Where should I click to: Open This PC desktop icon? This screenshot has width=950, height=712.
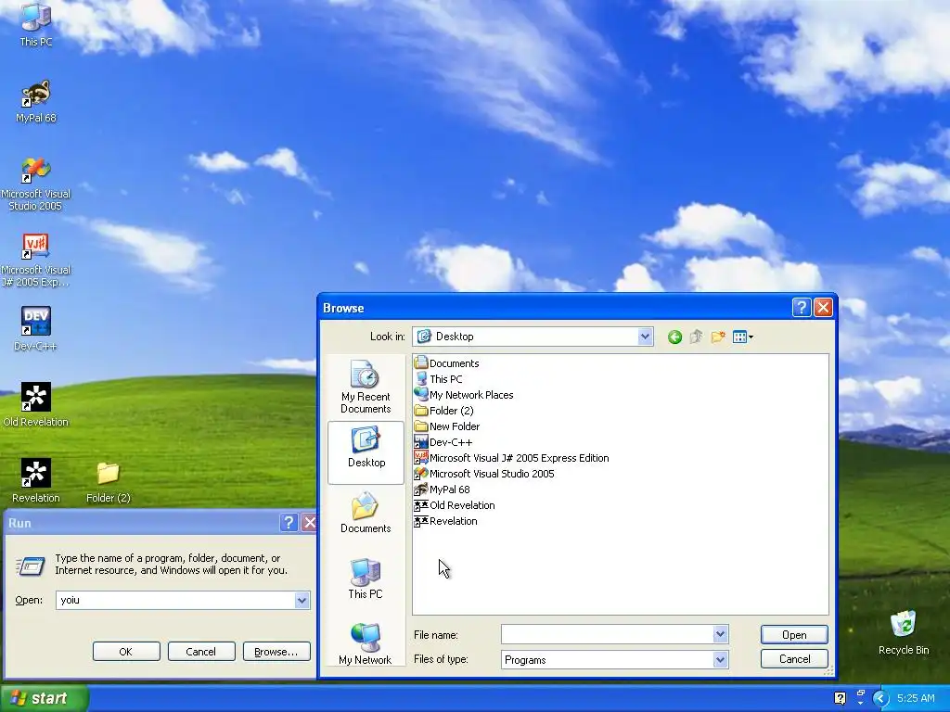tap(36, 24)
